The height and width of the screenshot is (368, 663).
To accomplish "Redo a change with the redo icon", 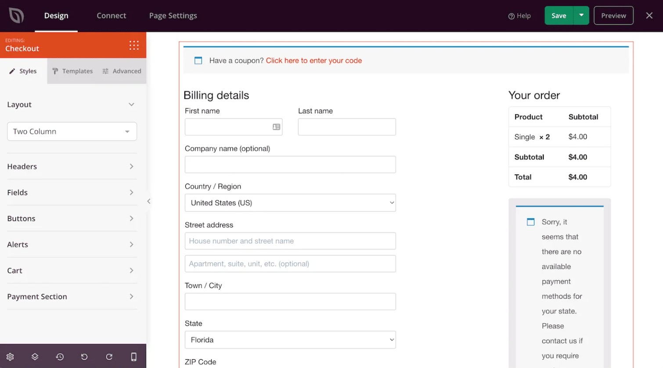I will click(109, 357).
